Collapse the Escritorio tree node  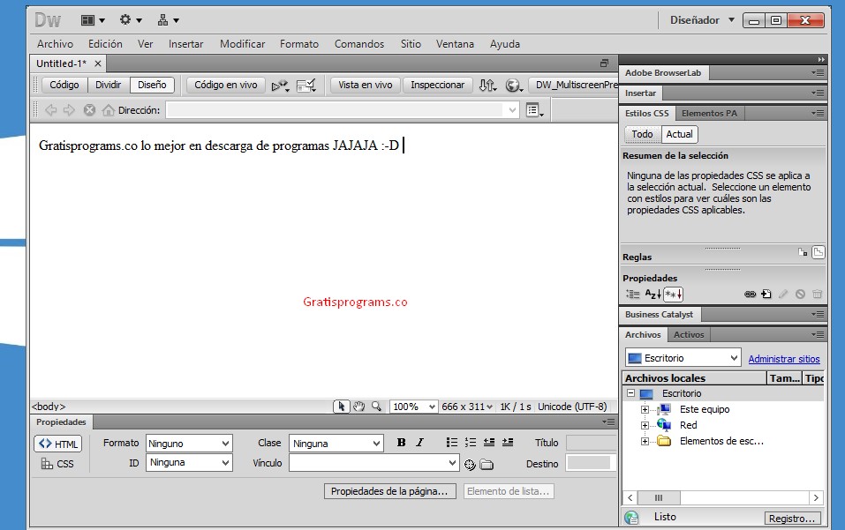coord(630,393)
